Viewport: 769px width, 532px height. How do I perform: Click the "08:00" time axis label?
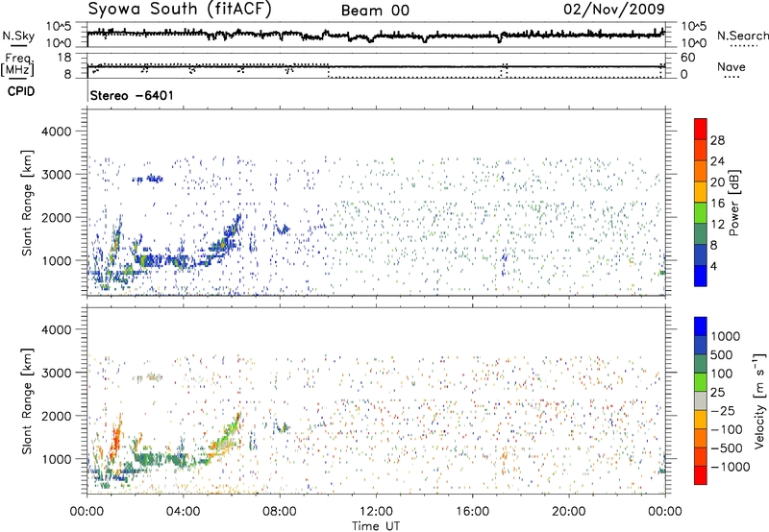[x=280, y=512]
